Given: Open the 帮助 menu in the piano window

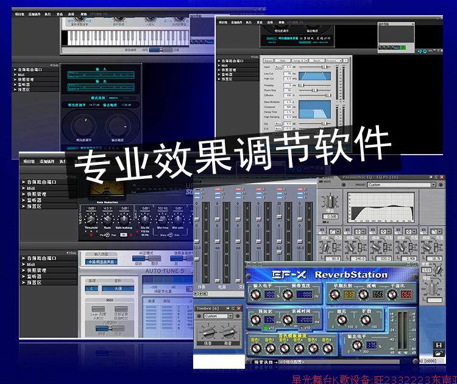Looking at the screenshot, I should coord(83,14).
